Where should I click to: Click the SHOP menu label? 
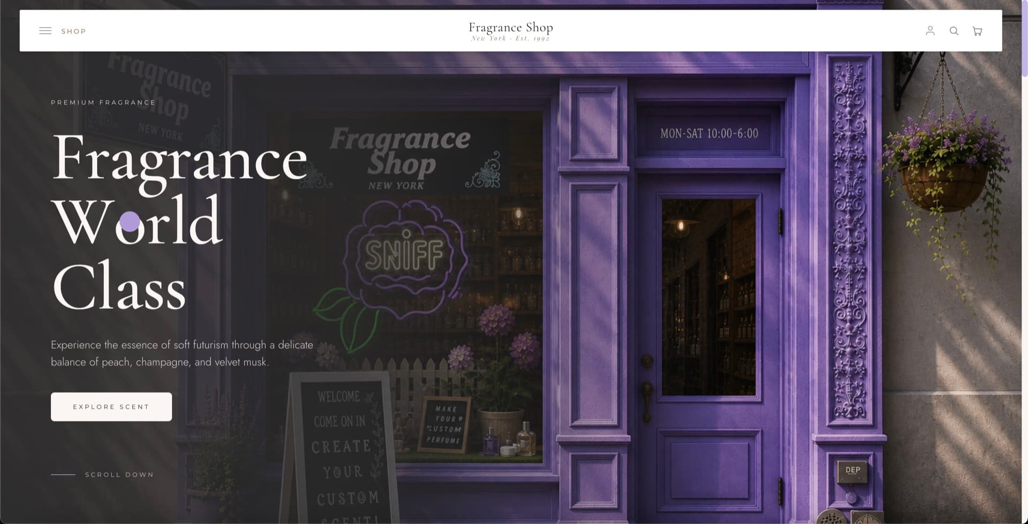[x=73, y=32]
